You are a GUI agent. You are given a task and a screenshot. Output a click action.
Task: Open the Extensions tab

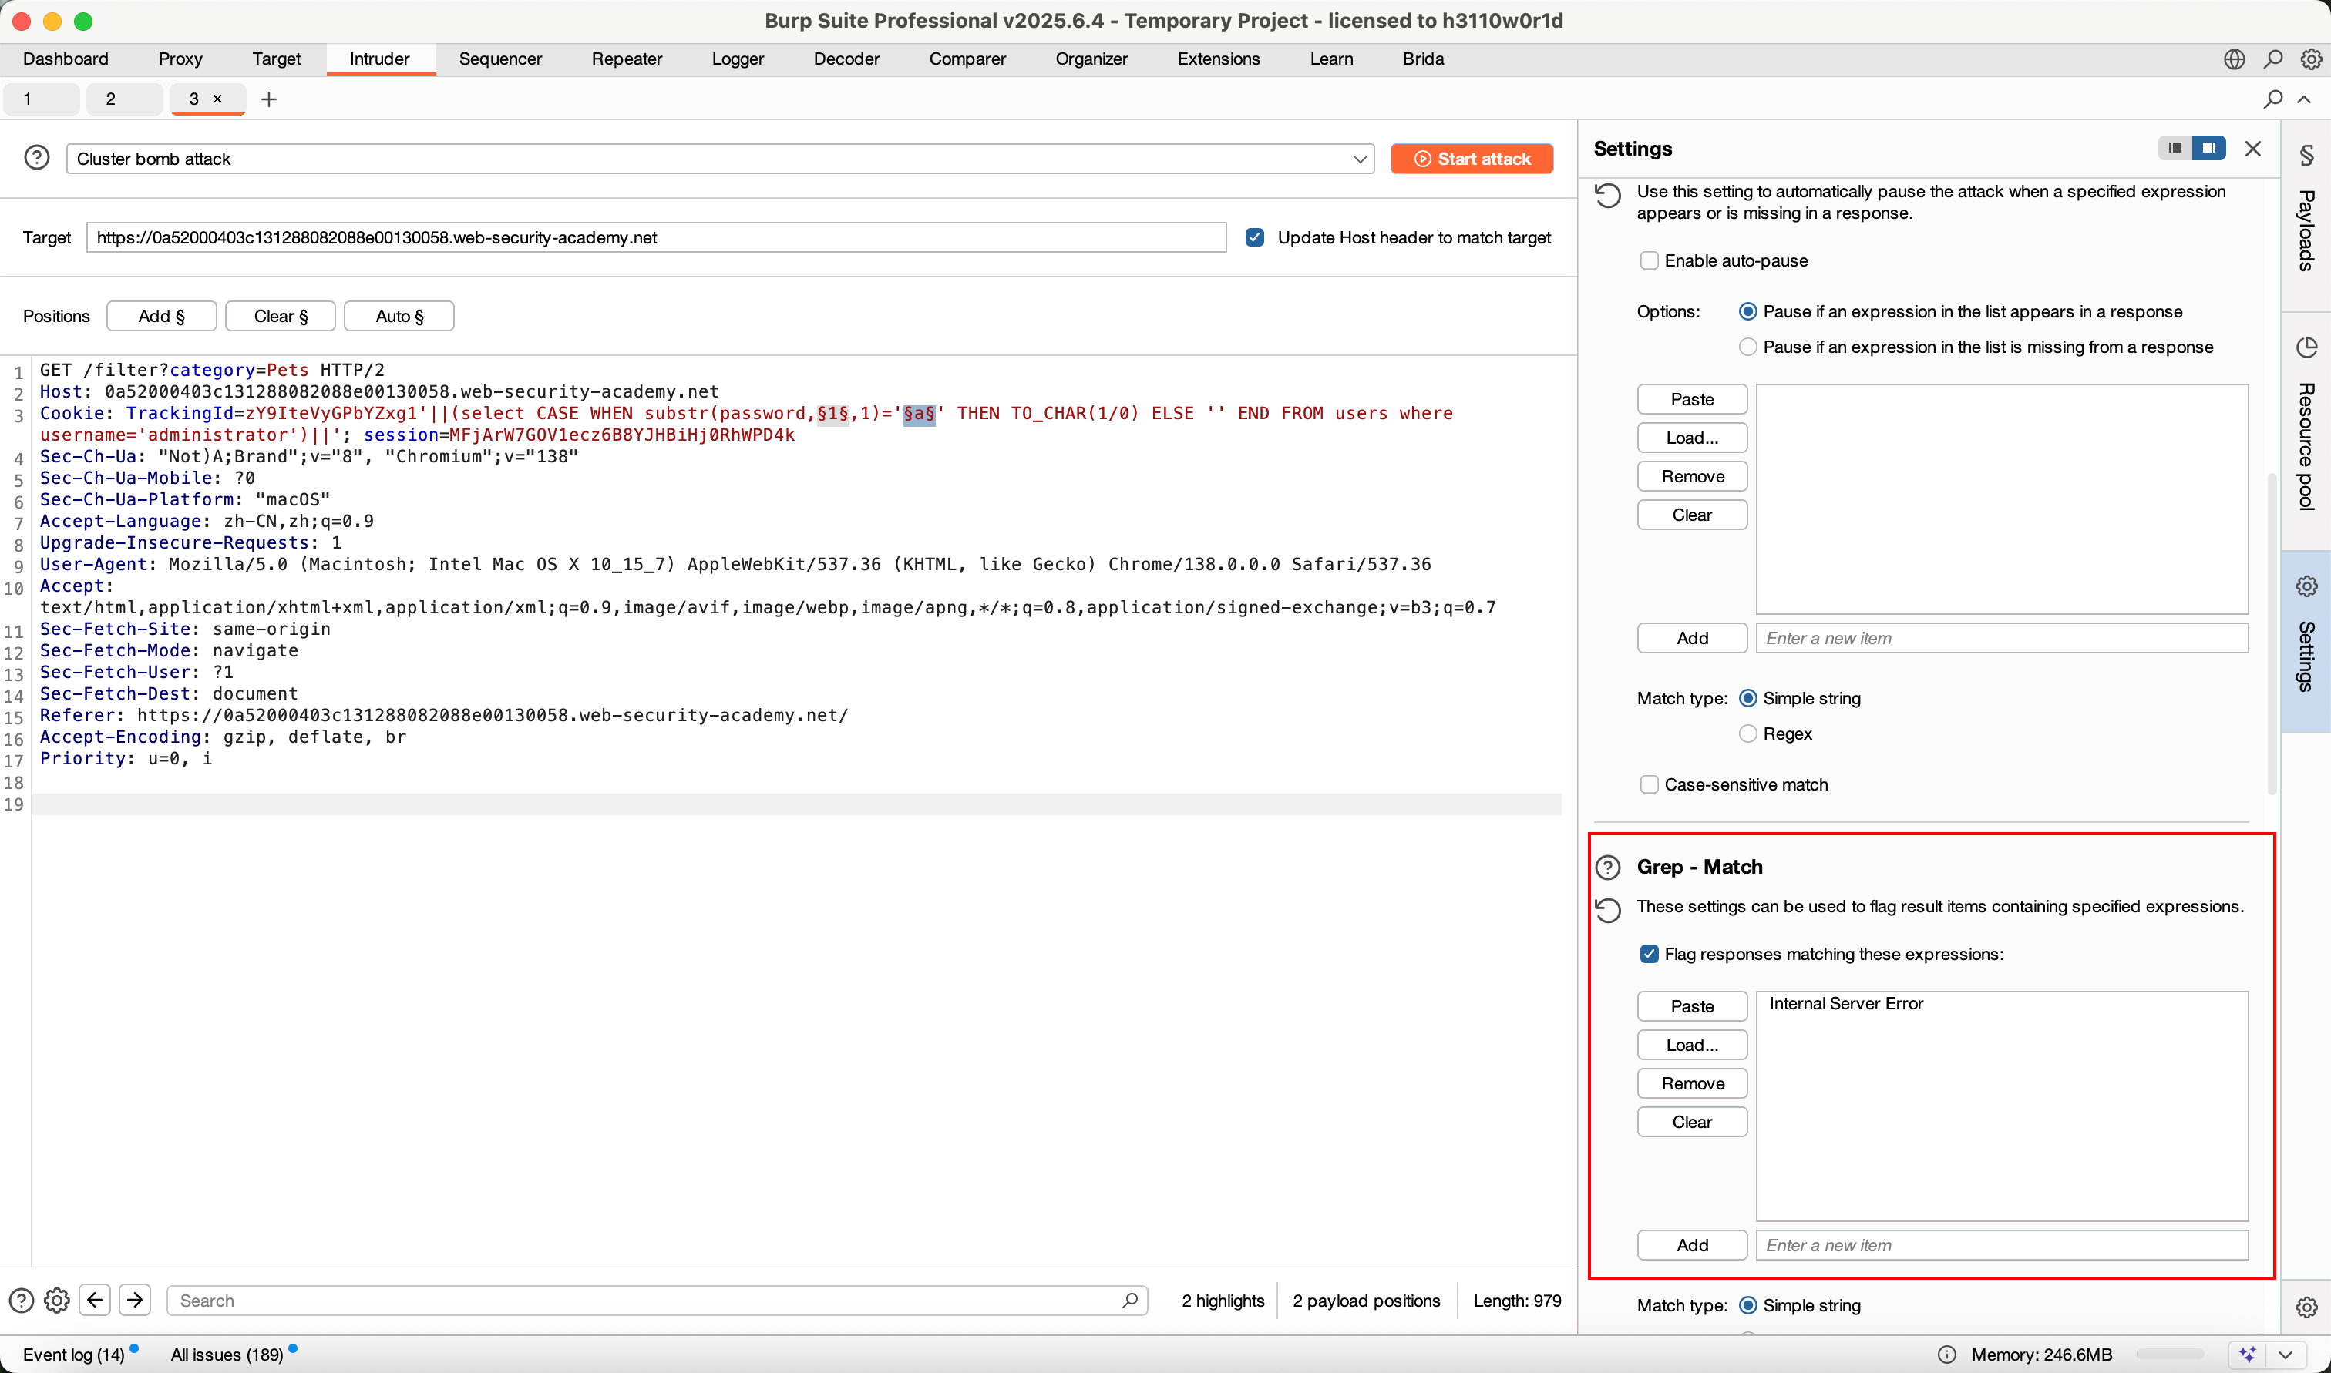click(1218, 59)
